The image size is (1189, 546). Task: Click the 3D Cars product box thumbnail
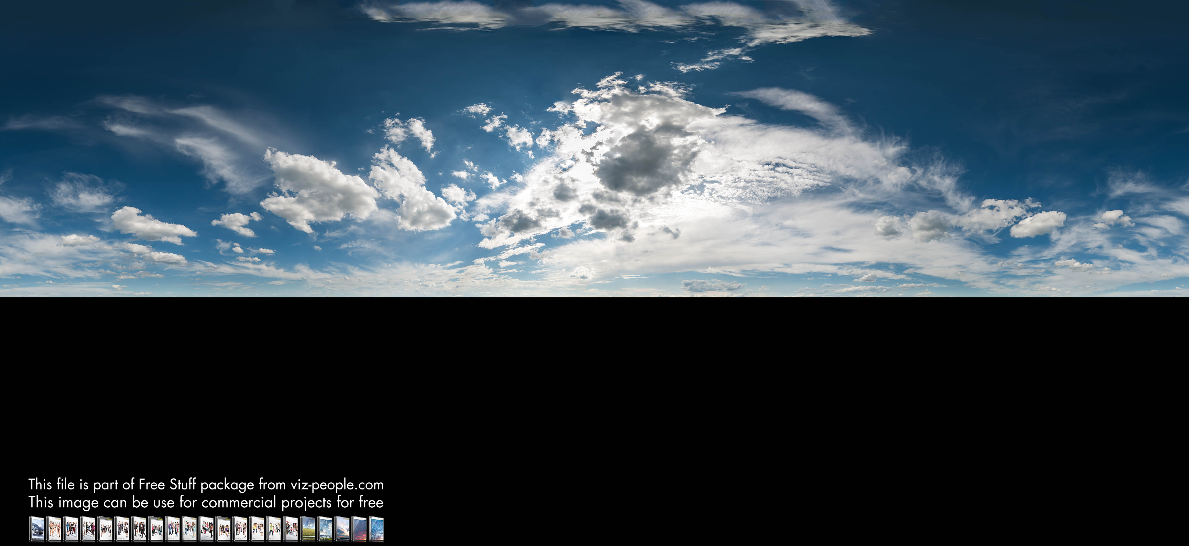tap(37, 529)
